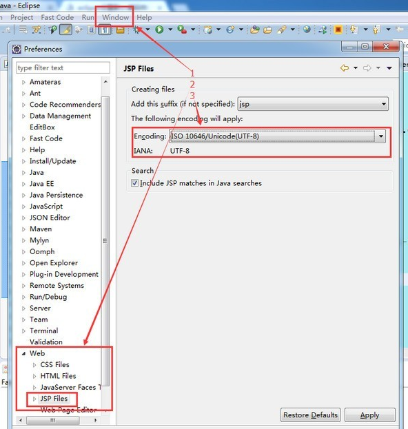The height and width of the screenshot is (429, 408).
Task: Click the green Run button icon
Action: 159,30
